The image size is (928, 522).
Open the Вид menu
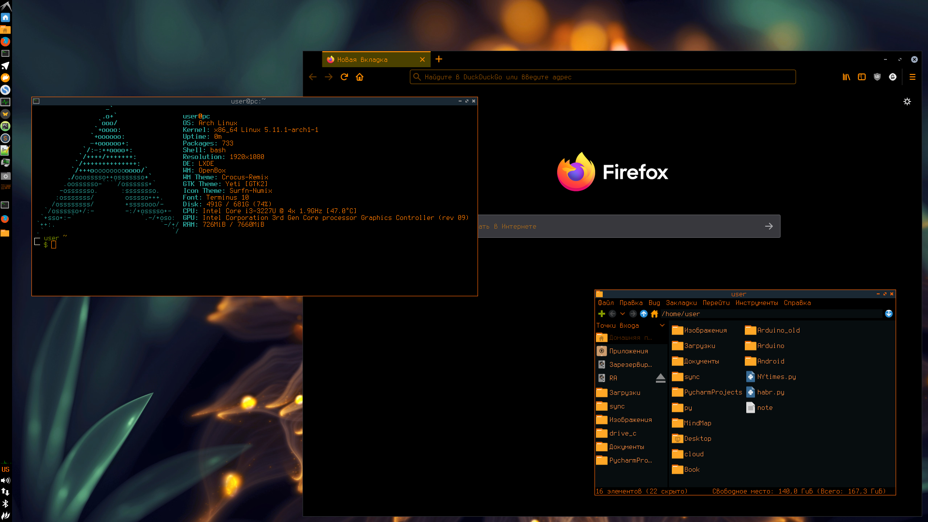click(x=654, y=303)
